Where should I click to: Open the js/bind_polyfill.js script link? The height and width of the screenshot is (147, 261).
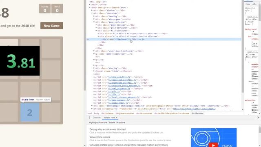click(x=119, y=77)
